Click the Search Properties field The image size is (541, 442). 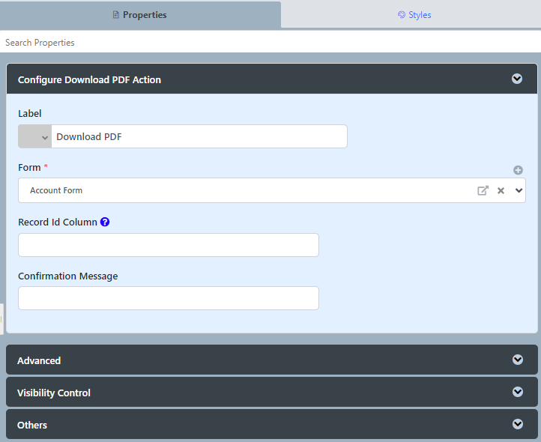point(270,43)
